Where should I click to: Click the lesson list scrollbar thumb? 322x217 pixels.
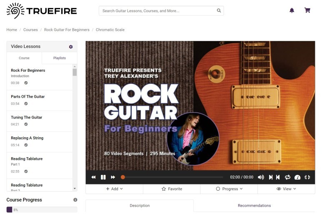pos(75,72)
